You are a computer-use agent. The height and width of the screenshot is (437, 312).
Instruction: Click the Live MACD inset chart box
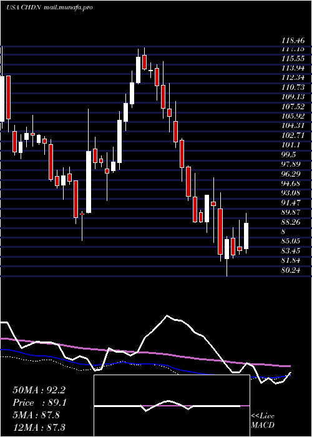coord(172,406)
